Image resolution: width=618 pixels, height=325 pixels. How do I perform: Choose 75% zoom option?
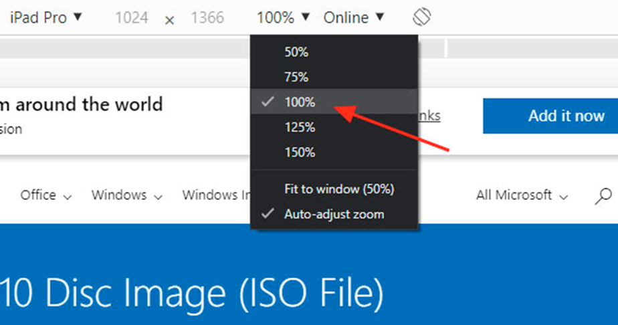tap(296, 77)
